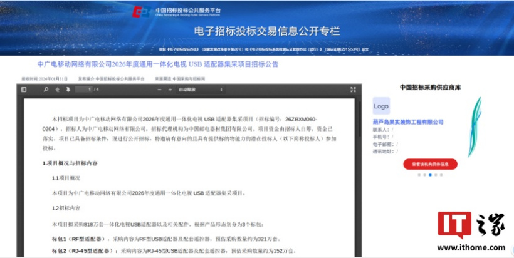This screenshot has width=514, height=258.
Task: Zoom out the PDF document
Action: click(159, 90)
